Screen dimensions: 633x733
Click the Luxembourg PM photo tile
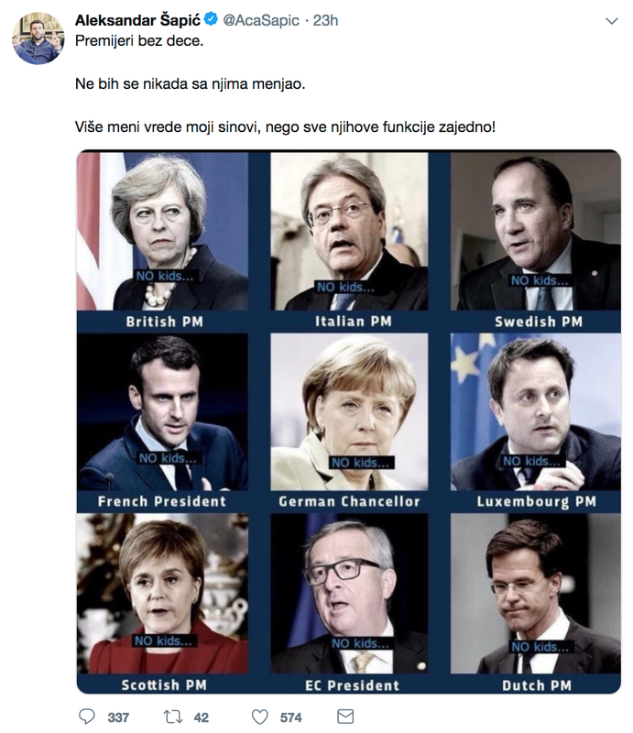(x=536, y=422)
